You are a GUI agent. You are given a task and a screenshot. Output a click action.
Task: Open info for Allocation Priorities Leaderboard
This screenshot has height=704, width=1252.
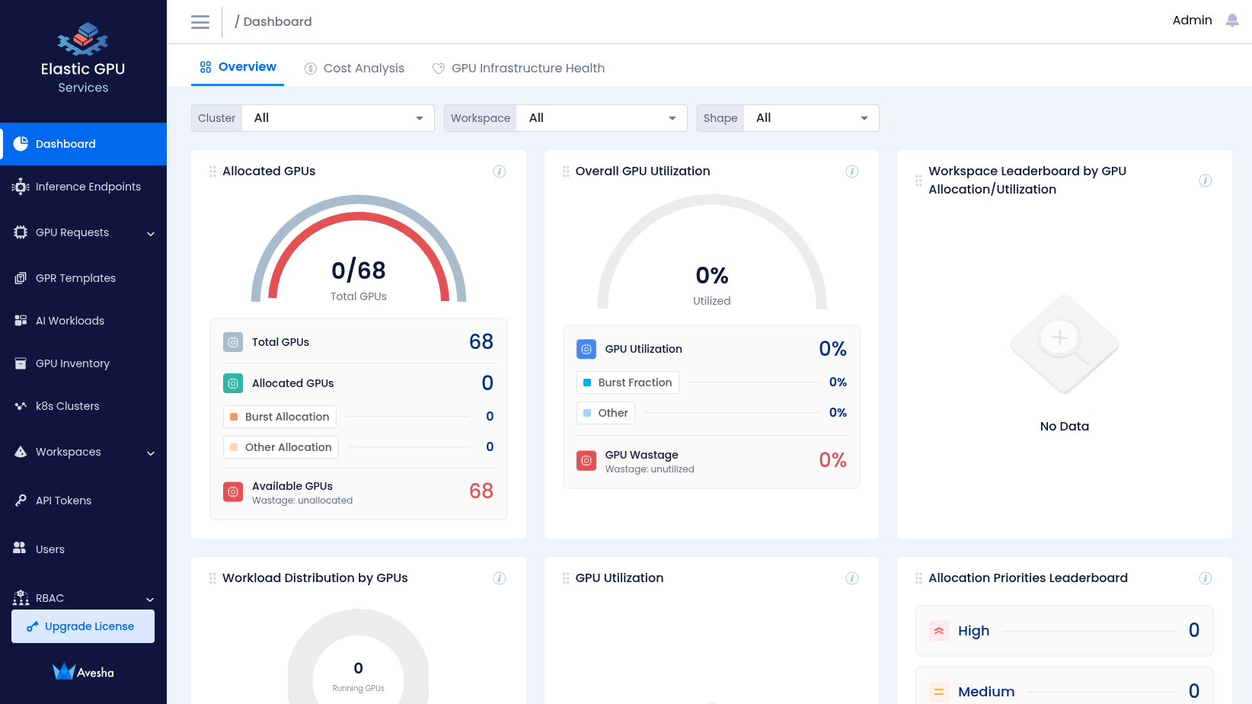click(1205, 578)
